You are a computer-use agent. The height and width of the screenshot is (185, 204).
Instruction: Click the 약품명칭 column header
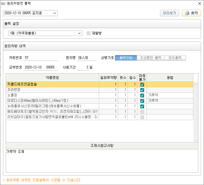pyautogui.click(x=52, y=77)
